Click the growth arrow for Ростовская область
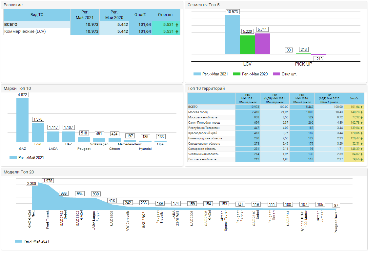368x260 pixels. [x=361, y=159]
